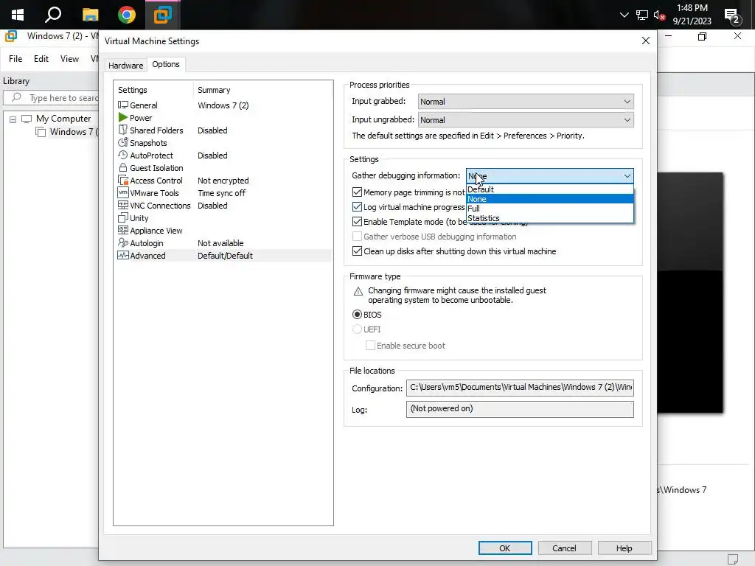Screen dimensions: 755x566
Task: Show hidden tray icons chevron
Action: pos(624,15)
